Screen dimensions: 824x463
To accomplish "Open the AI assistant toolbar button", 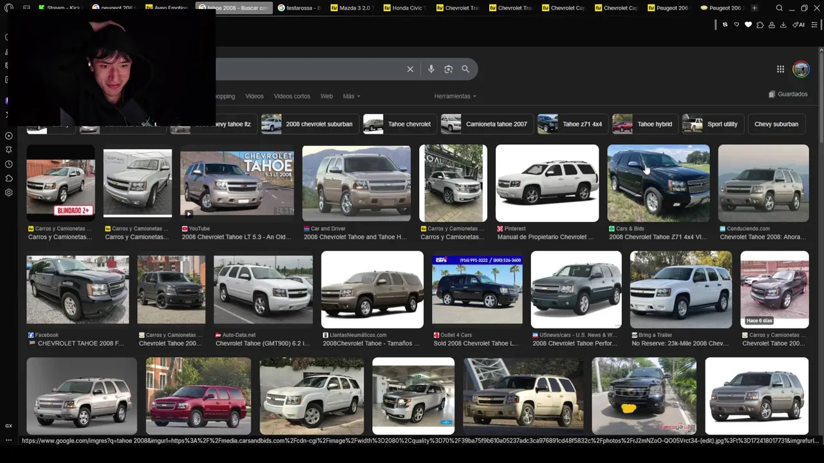I will 798,24.
